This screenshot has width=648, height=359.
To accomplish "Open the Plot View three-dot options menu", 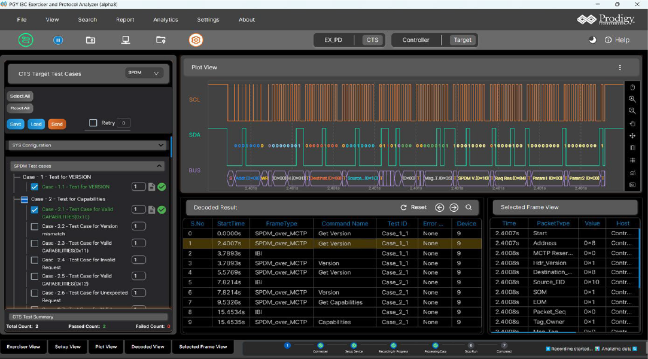I will 620,68.
